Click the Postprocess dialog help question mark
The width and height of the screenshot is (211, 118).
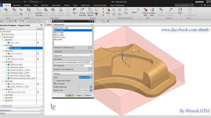coord(90,21)
